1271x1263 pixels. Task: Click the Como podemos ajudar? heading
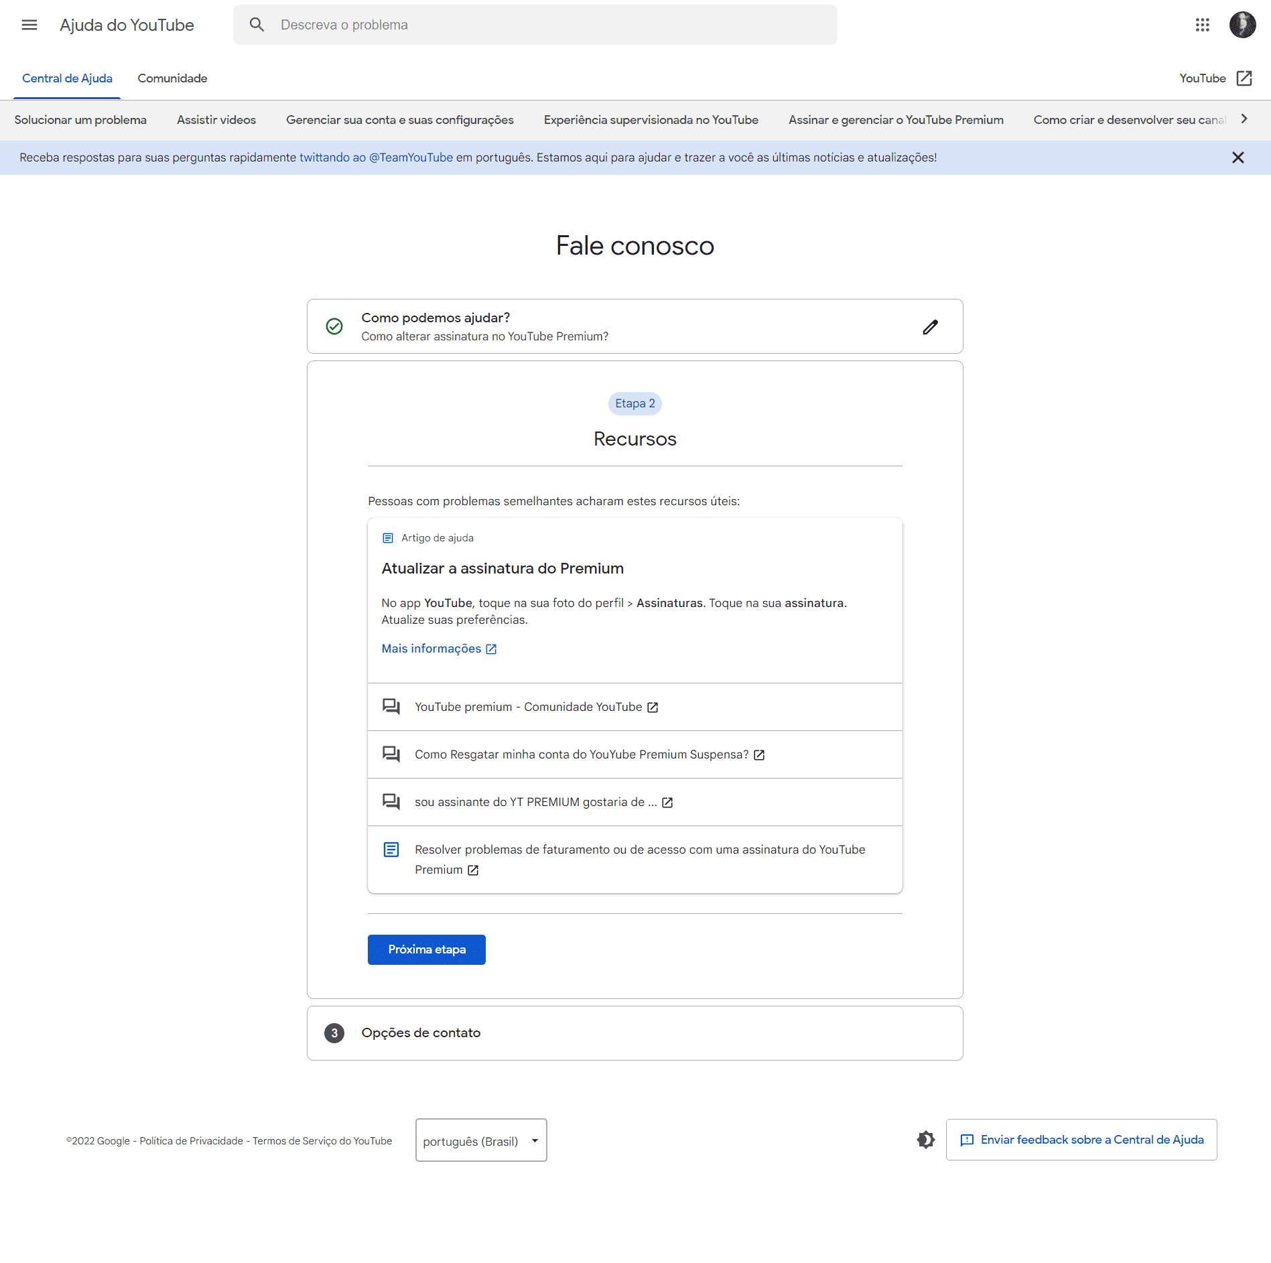tap(436, 318)
